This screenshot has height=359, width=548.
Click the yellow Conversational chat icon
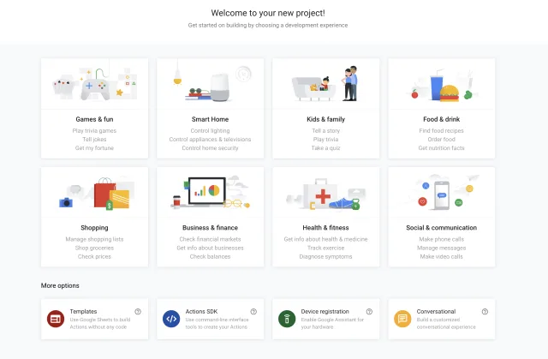tap(402, 319)
